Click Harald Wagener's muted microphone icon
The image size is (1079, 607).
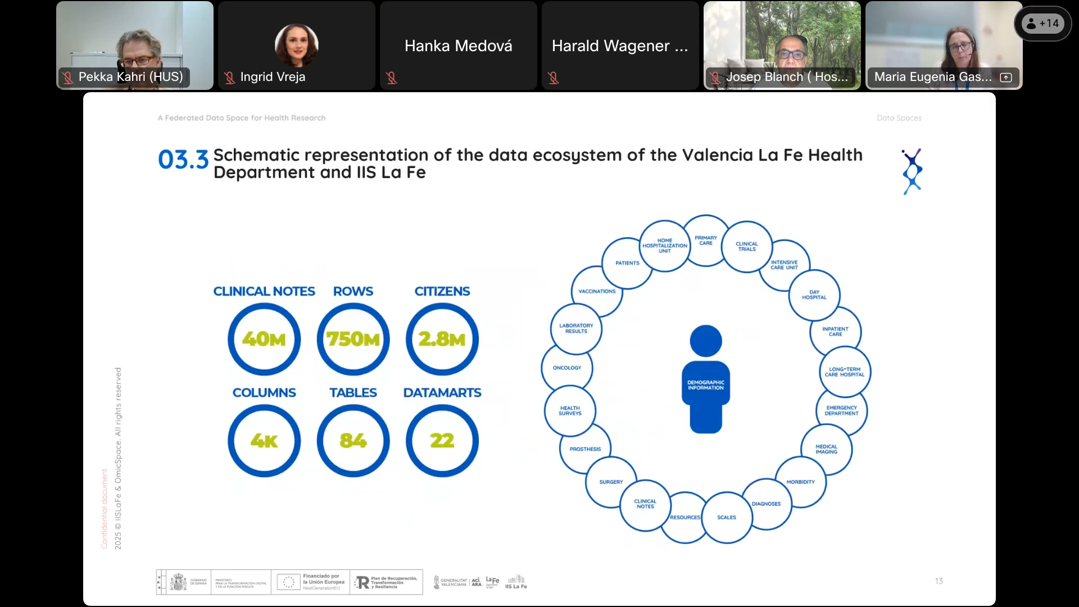click(554, 78)
